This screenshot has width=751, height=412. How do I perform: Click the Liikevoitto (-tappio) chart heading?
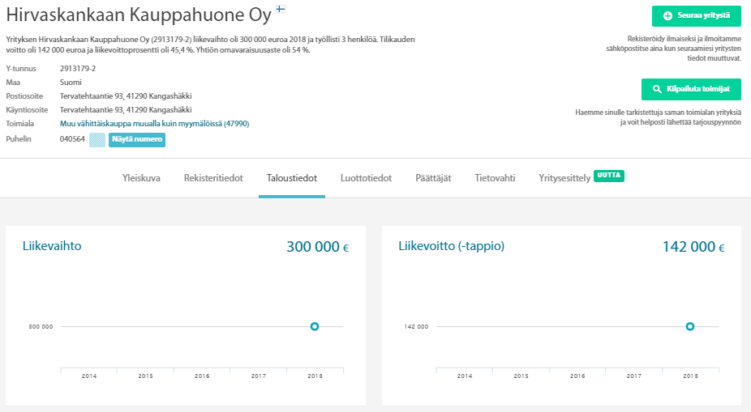tap(451, 246)
